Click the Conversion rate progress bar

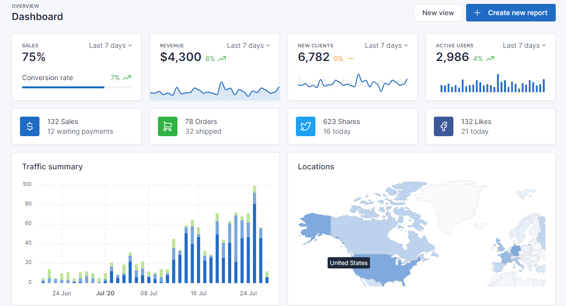coord(77,87)
